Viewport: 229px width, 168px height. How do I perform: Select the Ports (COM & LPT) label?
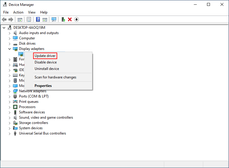click(34, 96)
